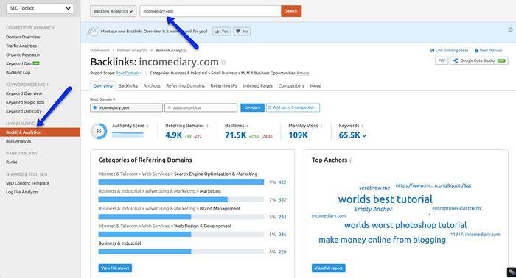Image resolution: width=516 pixels, height=278 pixels.
Task: Open Keyword Overview in sidebar
Action: pyautogui.click(x=24, y=93)
